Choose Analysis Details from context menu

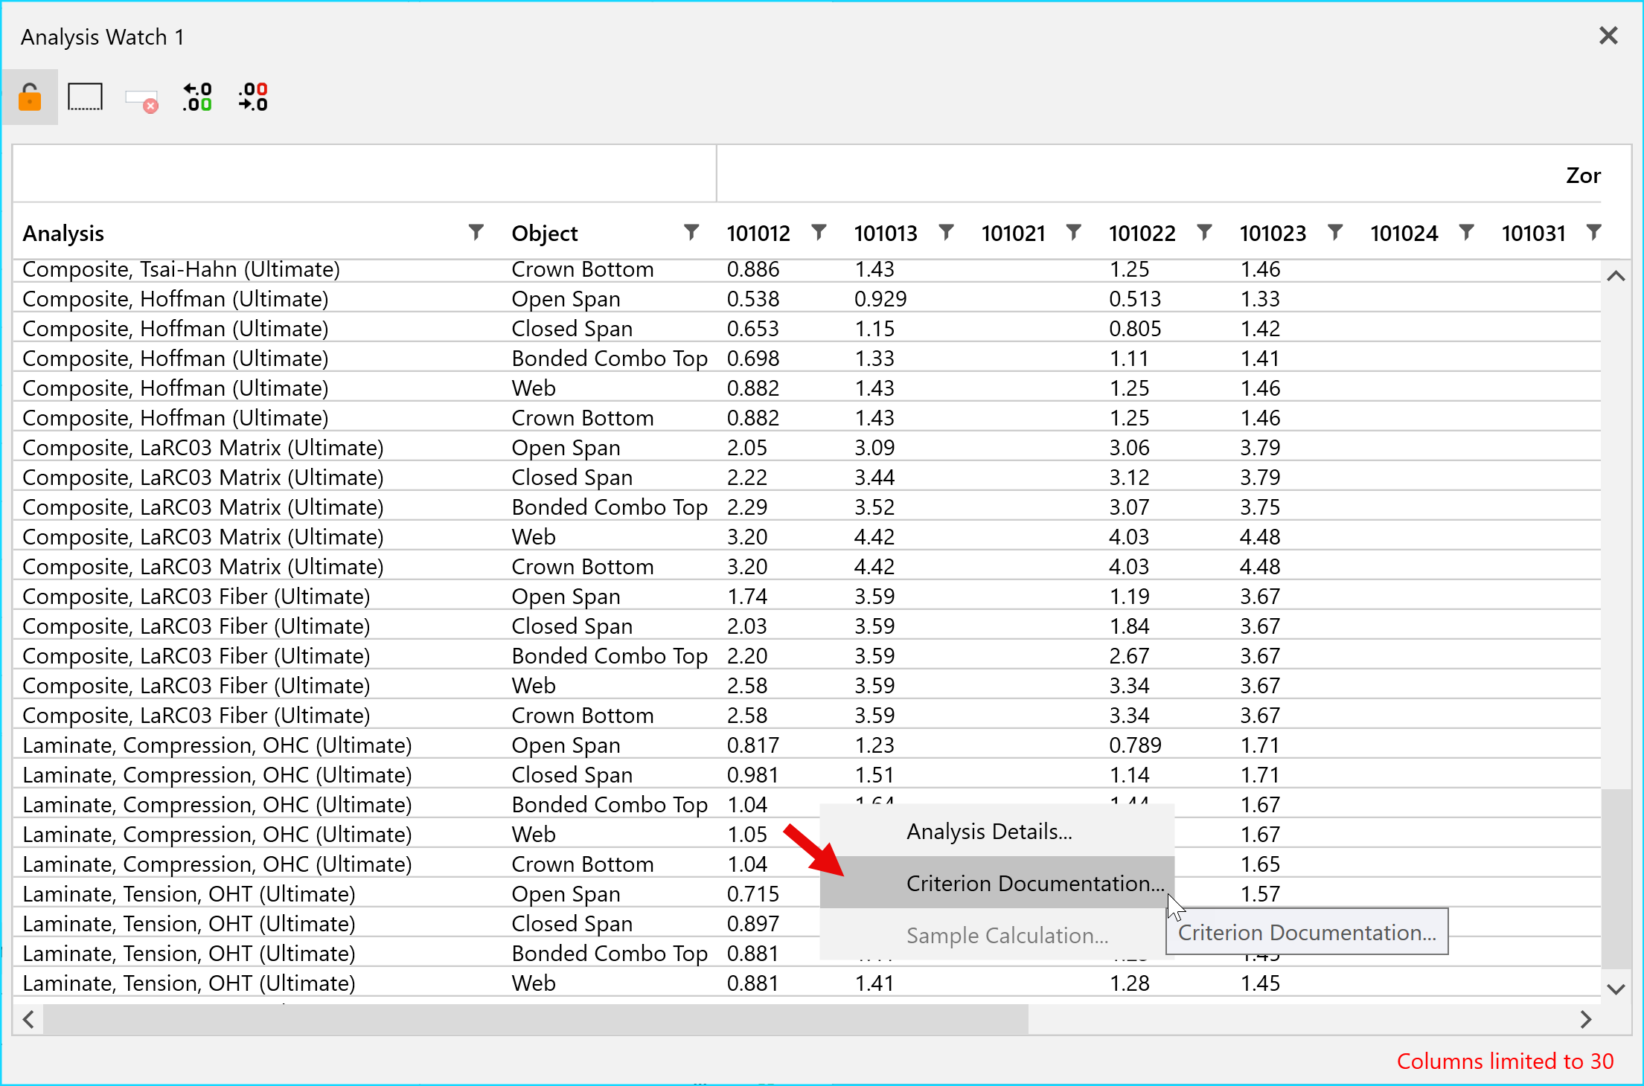(x=997, y=831)
